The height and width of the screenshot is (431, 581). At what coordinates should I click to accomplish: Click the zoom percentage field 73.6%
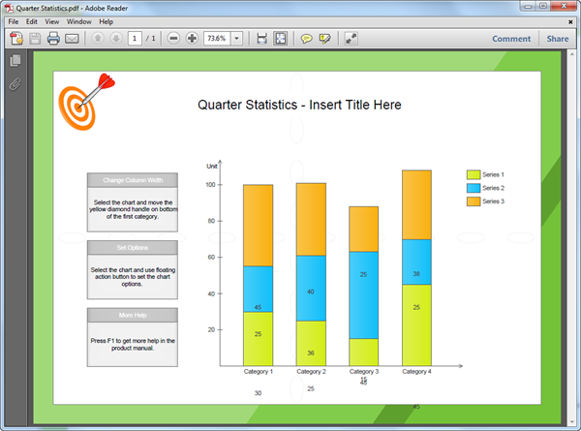coord(217,38)
